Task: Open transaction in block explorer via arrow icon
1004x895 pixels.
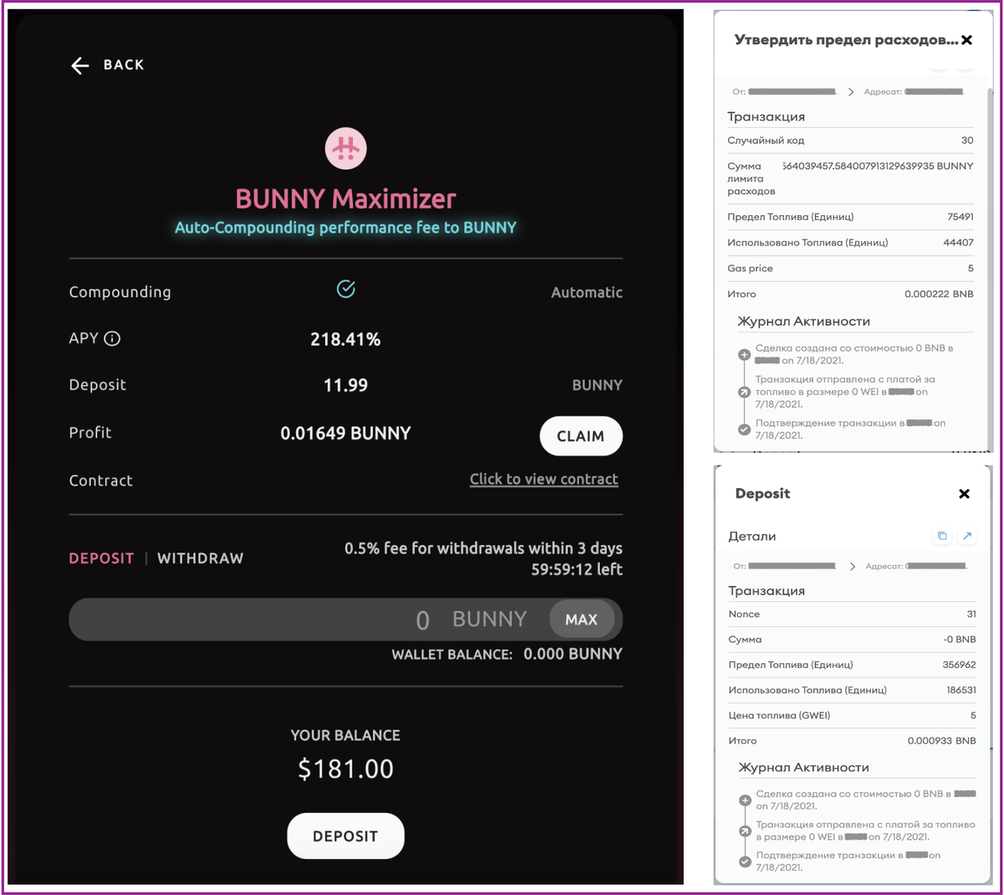Action: pyautogui.click(x=967, y=536)
